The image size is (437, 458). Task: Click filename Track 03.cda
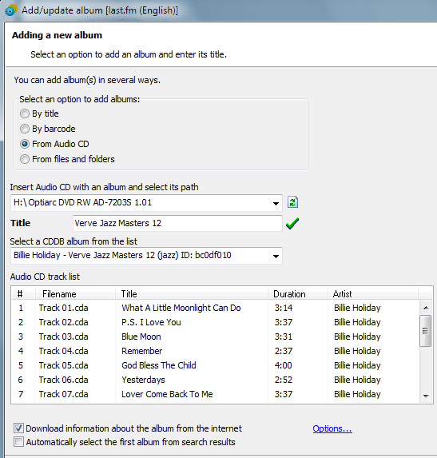(x=64, y=337)
